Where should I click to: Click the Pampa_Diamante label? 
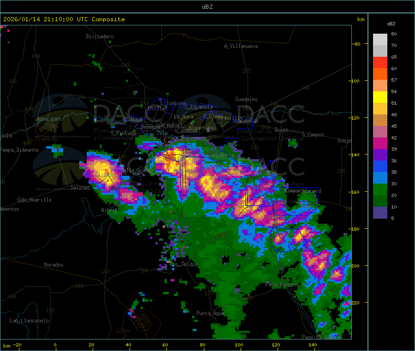tap(19, 150)
